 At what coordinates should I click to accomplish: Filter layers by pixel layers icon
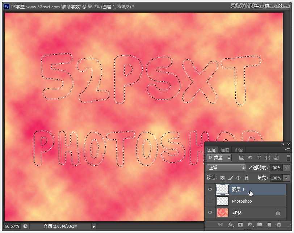[x=241, y=157]
